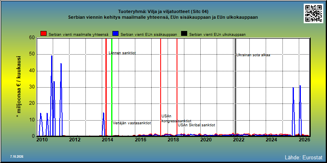Click the date stamp '7.10.2026'
The height and width of the screenshot is (163, 327).
click(x=16, y=156)
